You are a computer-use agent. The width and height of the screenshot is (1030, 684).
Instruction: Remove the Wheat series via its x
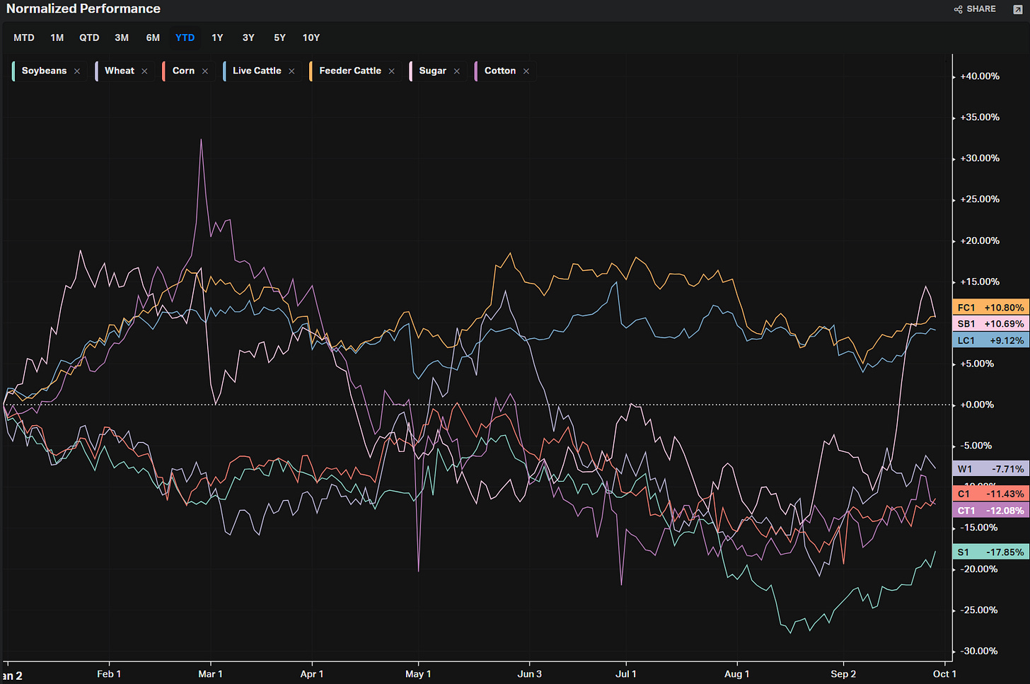point(144,71)
